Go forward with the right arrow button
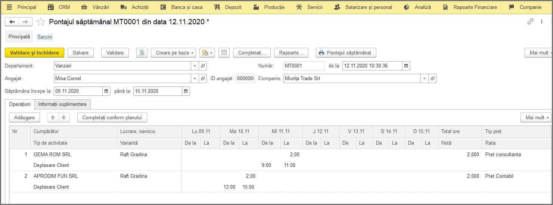 [25, 22]
